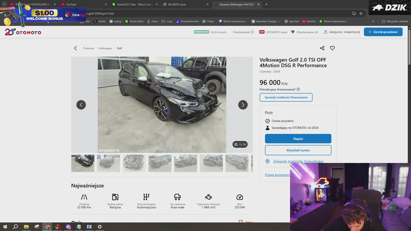Expand hidden bookmarks chevron
This screenshot has width=411, height=231.
[x=373, y=21]
